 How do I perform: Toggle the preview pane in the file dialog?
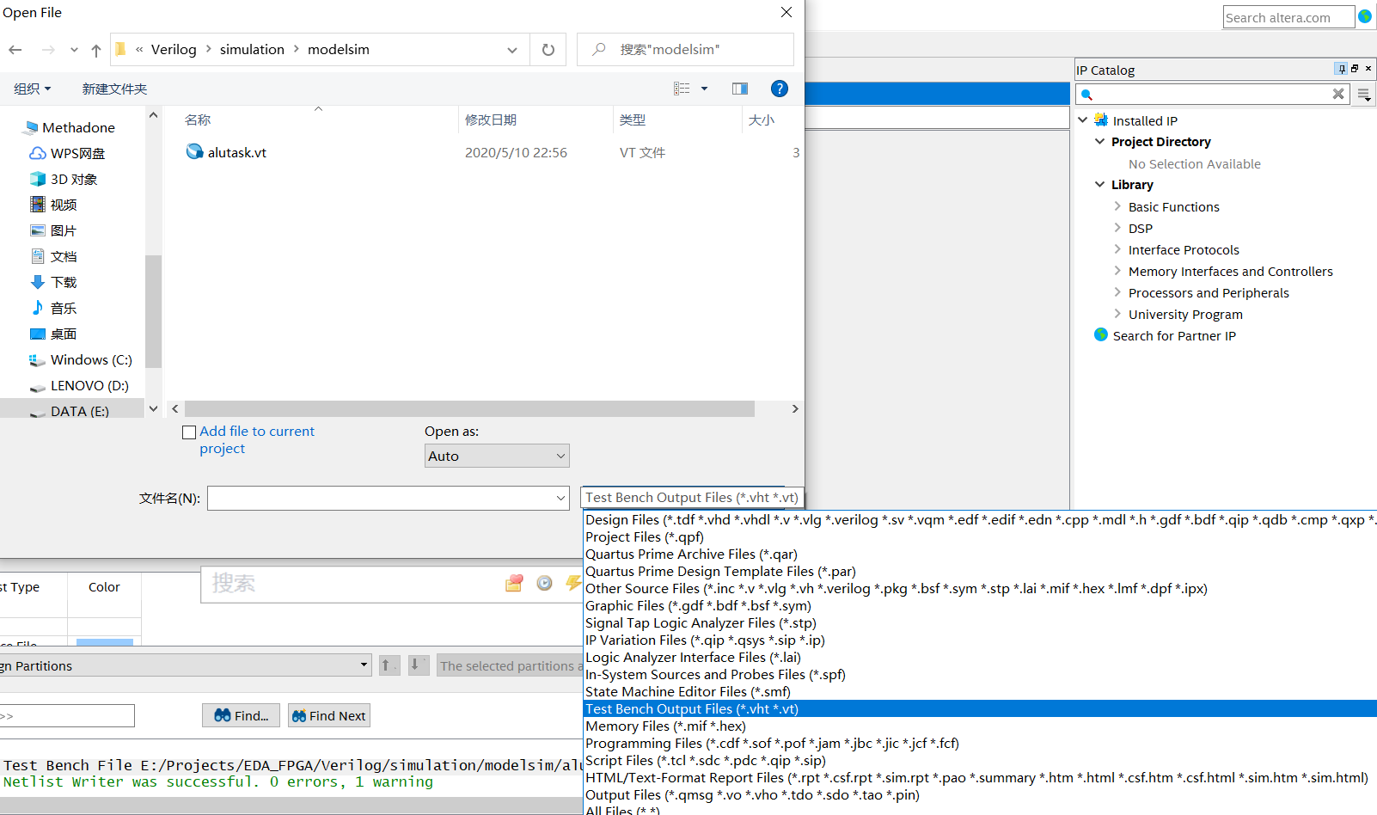click(x=739, y=89)
